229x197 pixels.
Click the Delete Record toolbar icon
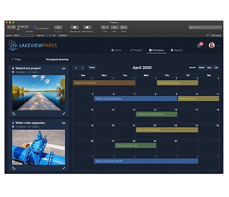87,27
